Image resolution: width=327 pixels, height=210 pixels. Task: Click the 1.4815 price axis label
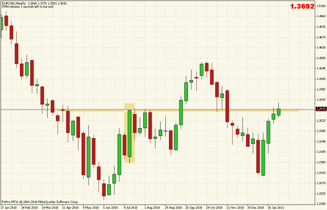tap(321, 27)
